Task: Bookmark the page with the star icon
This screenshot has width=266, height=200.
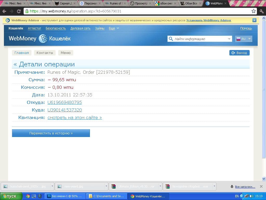Action: [x=254, y=11]
